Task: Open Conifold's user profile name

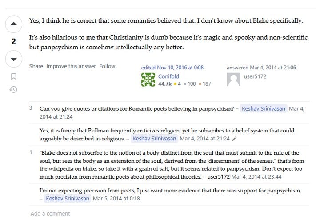Action: [x=168, y=76]
